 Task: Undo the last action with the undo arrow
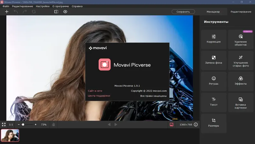(16, 12)
